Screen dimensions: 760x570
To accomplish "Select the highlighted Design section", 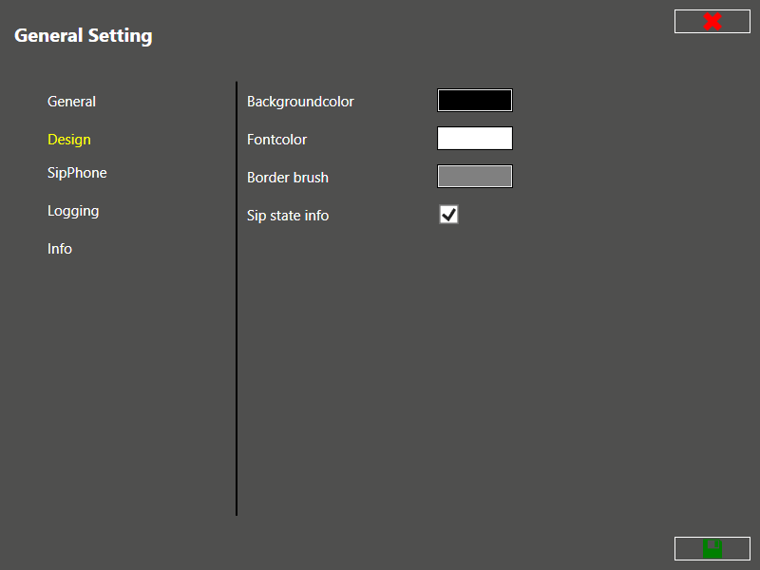I will coord(69,140).
